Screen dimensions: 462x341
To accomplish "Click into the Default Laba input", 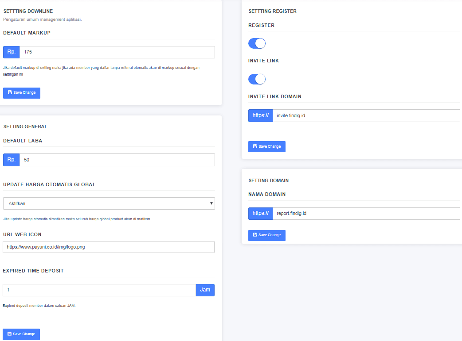I will click(117, 160).
